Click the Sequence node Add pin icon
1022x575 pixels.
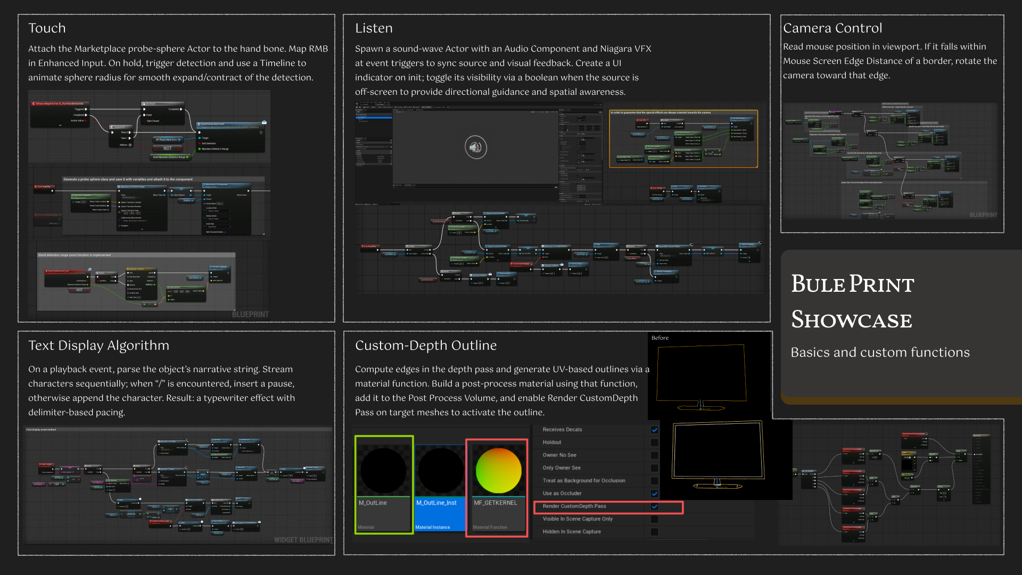[x=130, y=145]
